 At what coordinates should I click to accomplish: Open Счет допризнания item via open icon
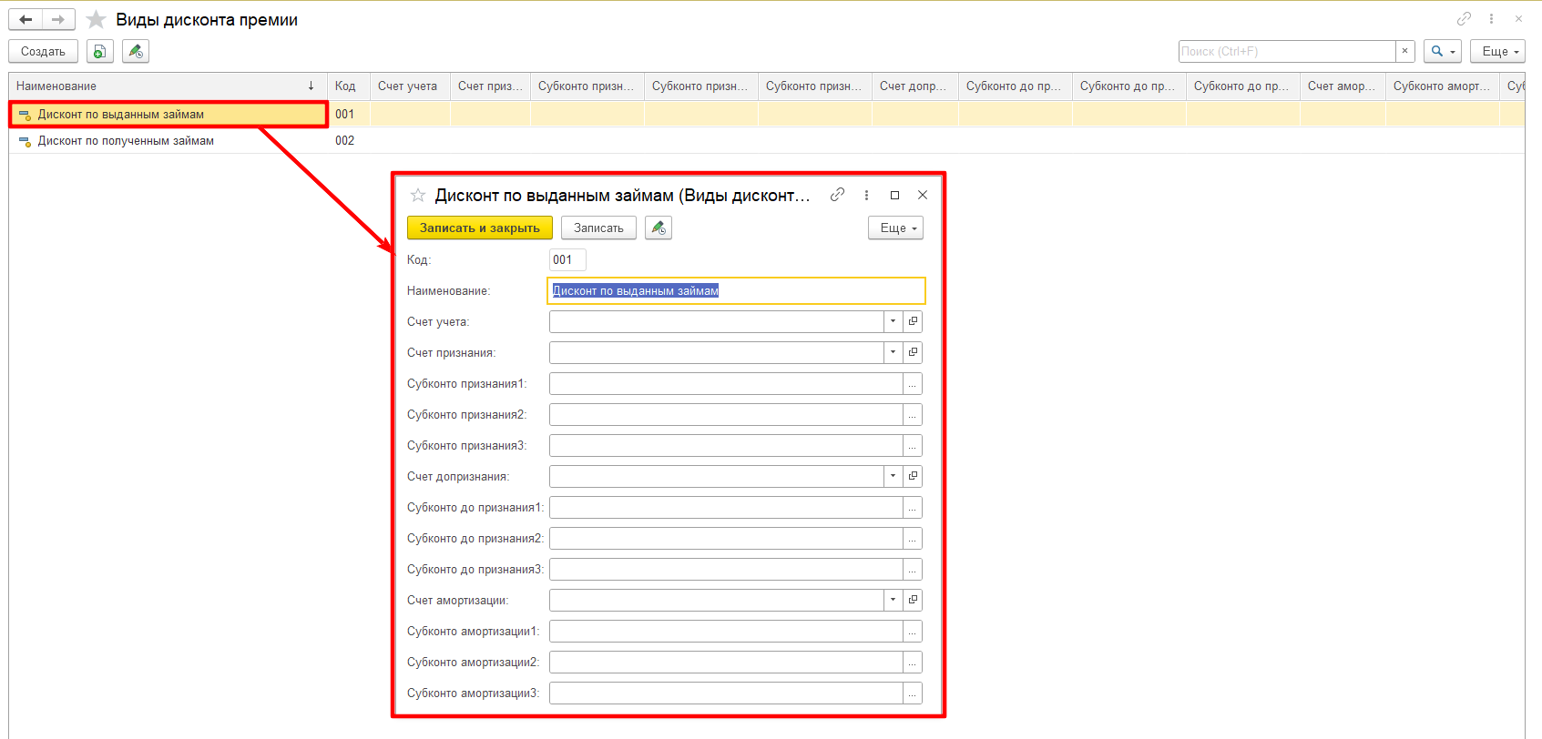pos(913,476)
